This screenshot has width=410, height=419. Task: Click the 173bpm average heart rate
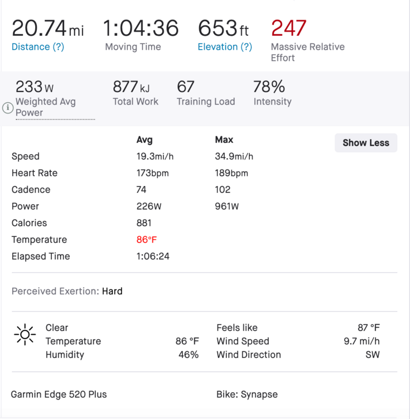tap(152, 173)
